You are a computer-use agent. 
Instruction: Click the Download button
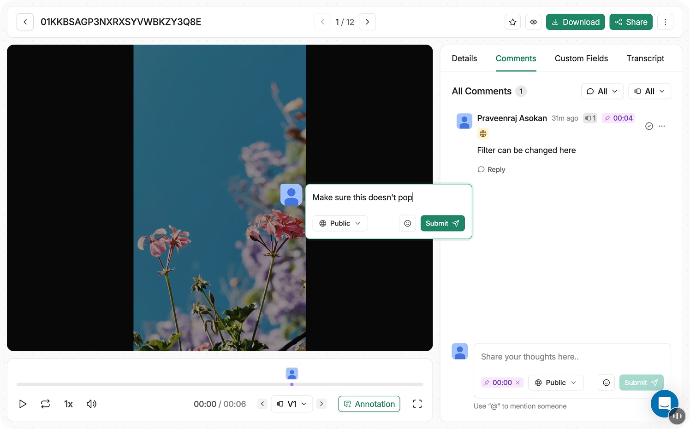(x=575, y=22)
